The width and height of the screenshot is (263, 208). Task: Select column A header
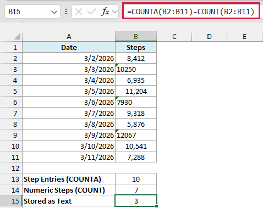point(69,36)
